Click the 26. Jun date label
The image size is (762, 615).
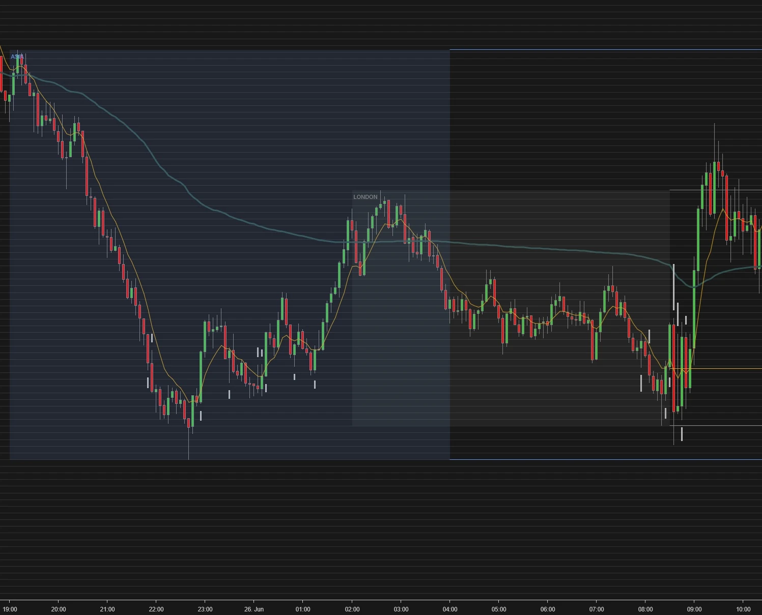pos(254,609)
